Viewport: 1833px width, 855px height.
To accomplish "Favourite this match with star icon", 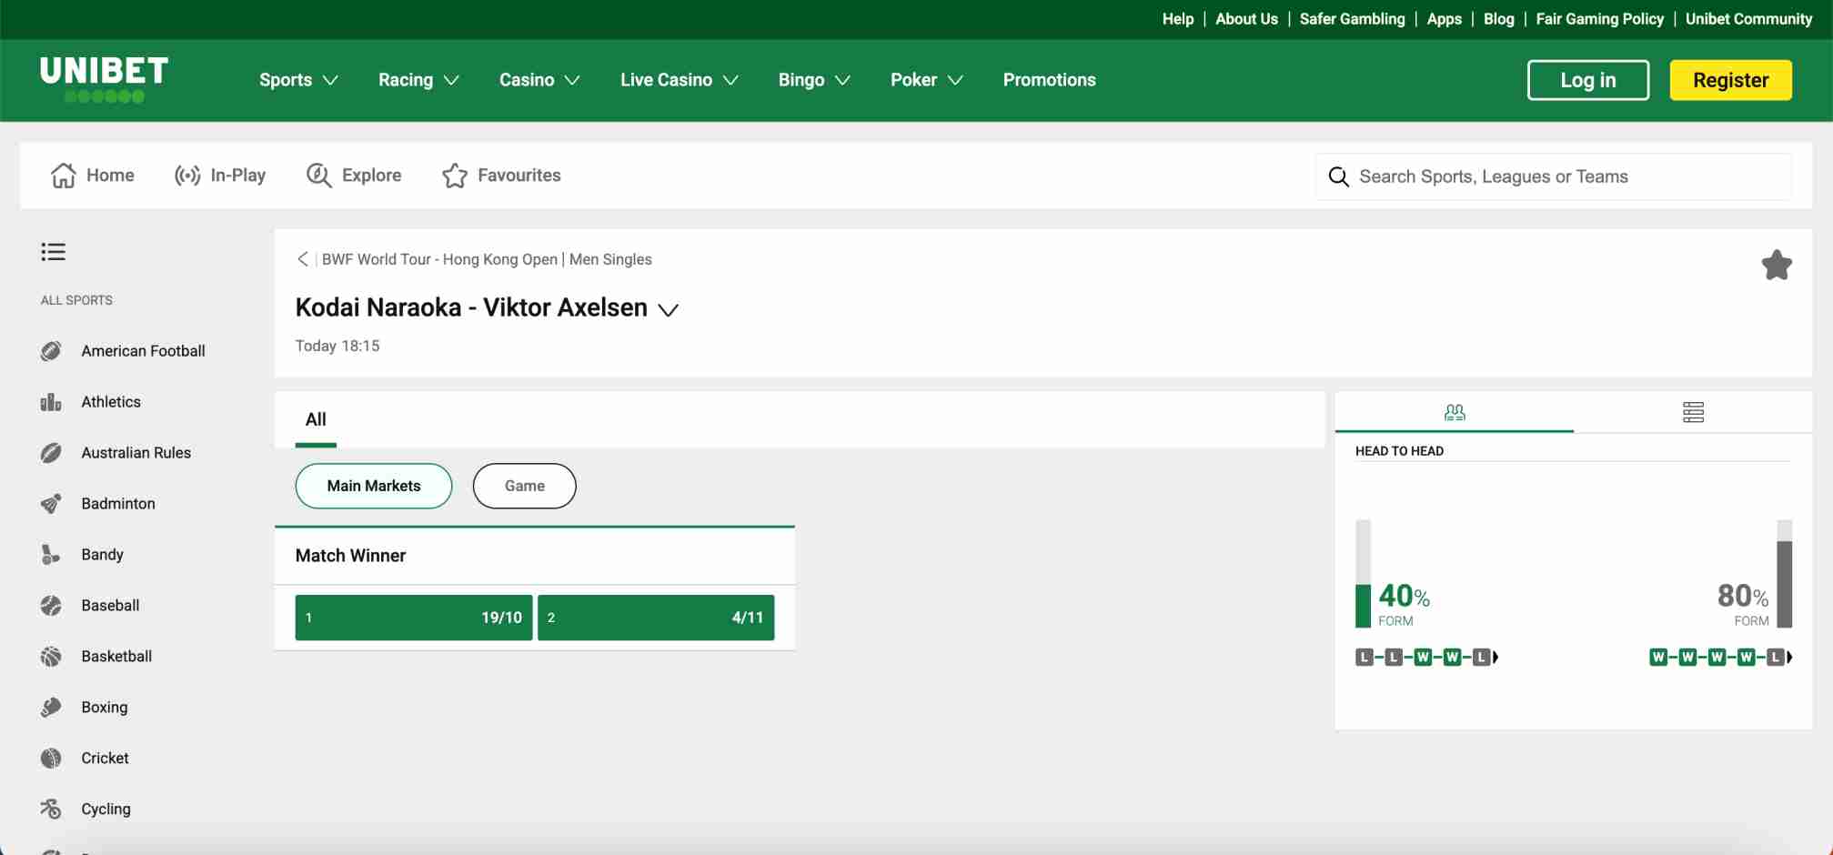I will point(1776,265).
